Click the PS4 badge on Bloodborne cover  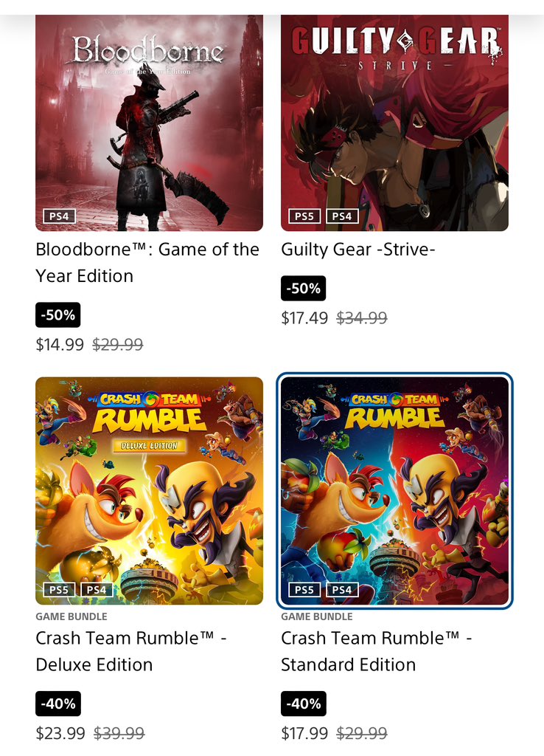point(59,216)
